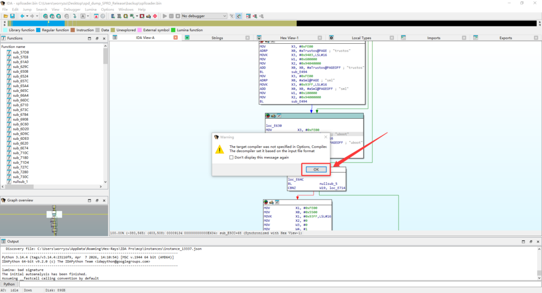Image resolution: width=542 pixels, height=293 pixels.
Task: Check Don't display this message again
Action: 231,157
